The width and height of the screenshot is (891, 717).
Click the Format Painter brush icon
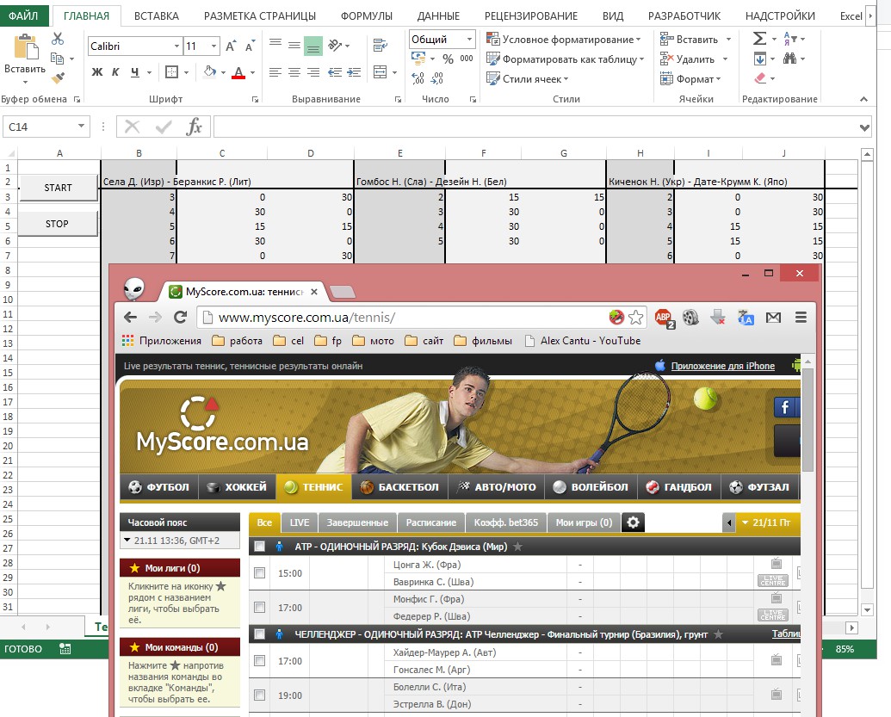[58, 77]
